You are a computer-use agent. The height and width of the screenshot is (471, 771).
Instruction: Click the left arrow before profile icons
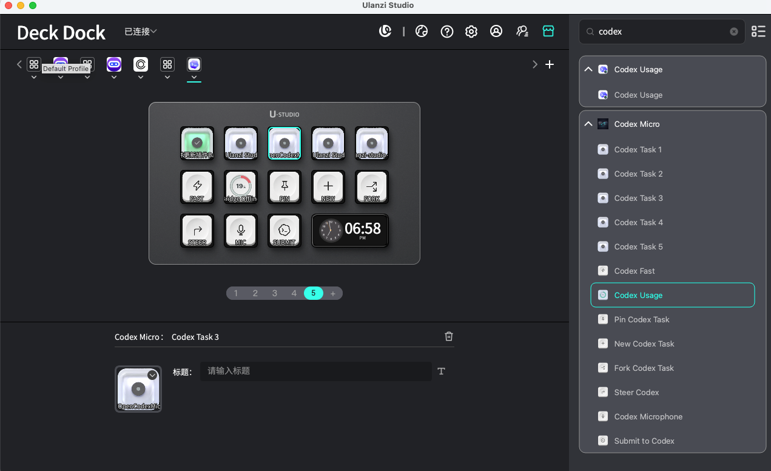click(x=19, y=64)
